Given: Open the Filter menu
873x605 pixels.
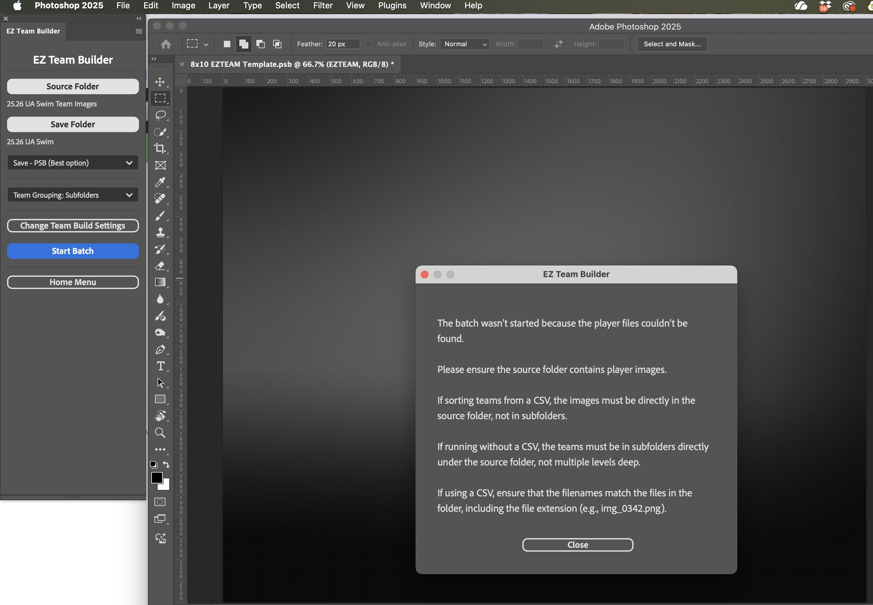Looking at the screenshot, I should pos(323,6).
